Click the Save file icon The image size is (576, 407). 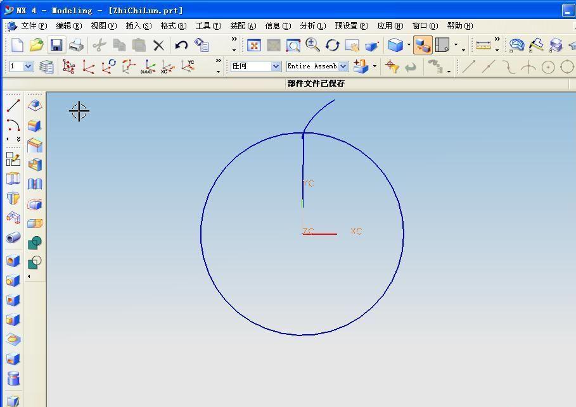pos(56,45)
